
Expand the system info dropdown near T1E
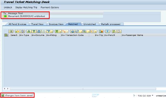point(152,96)
